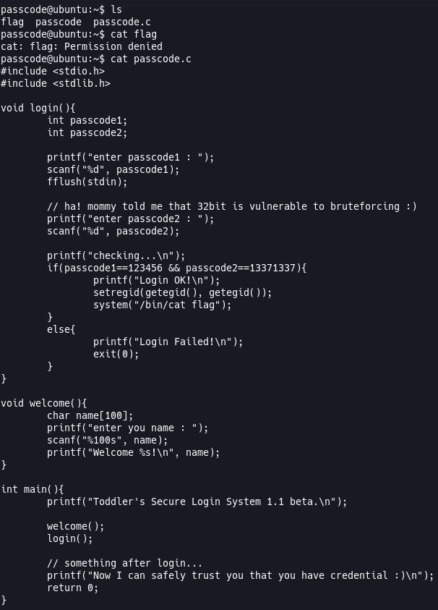Click the bruteforcing comment line

point(232,206)
